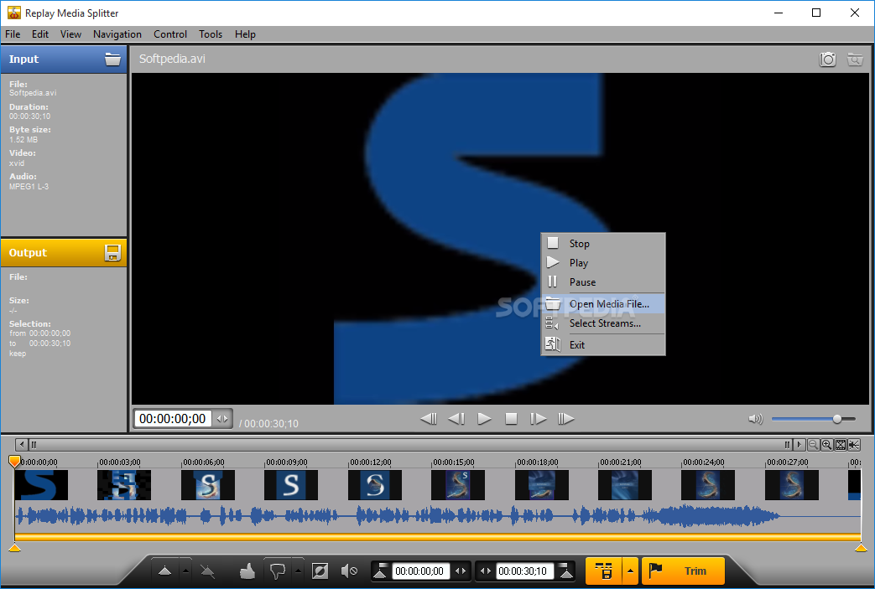Screen dimensions: 875x589
Task: Mute volume via speaker icon near slider
Action: pyautogui.click(x=756, y=418)
